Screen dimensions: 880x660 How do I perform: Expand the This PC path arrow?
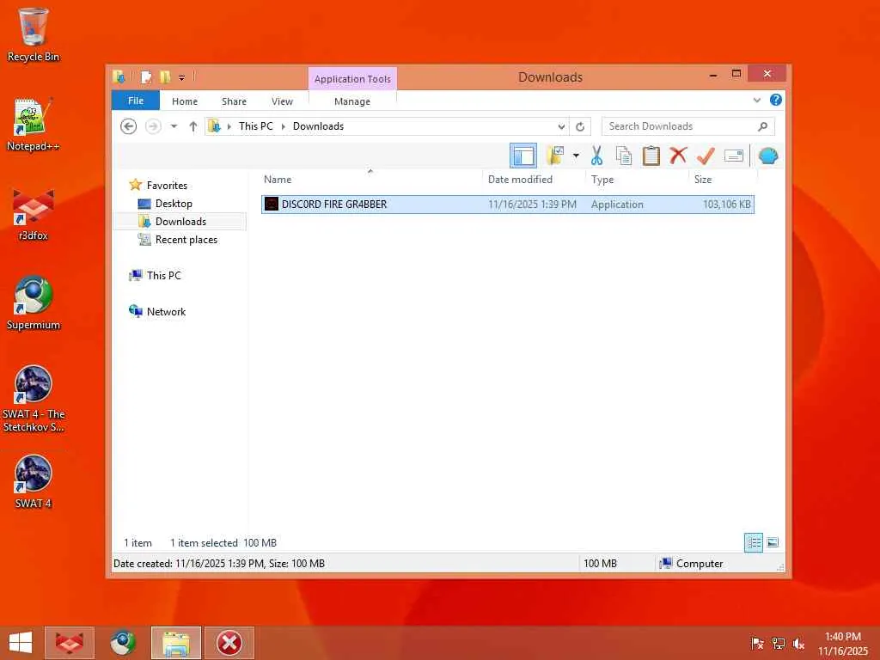[283, 126]
